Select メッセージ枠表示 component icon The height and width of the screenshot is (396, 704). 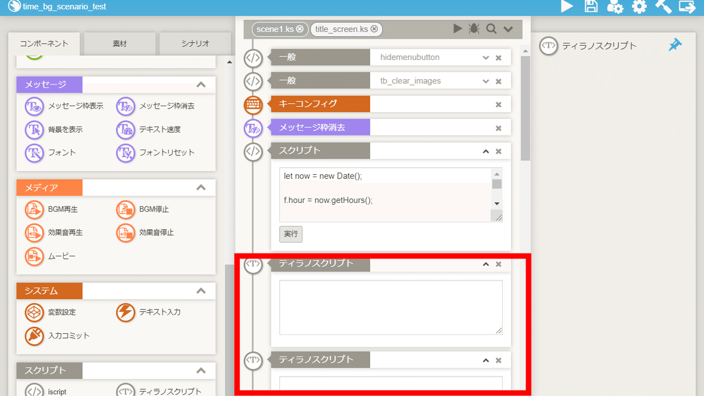(35, 106)
